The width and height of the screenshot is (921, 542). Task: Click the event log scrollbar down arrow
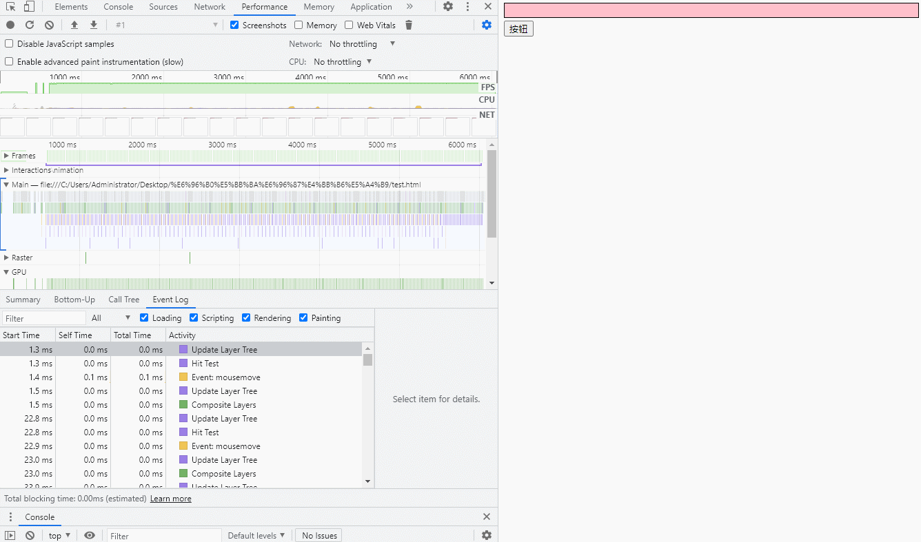coord(367,481)
